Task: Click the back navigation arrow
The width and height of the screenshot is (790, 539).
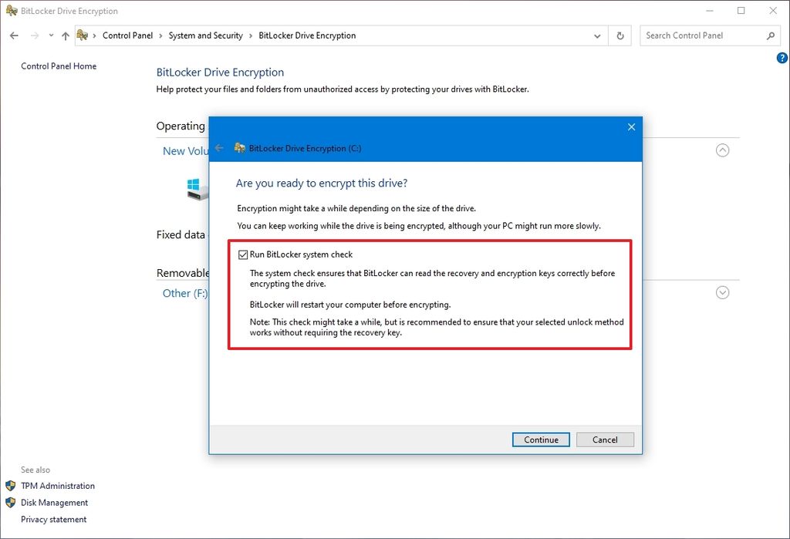Action: tap(13, 35)
